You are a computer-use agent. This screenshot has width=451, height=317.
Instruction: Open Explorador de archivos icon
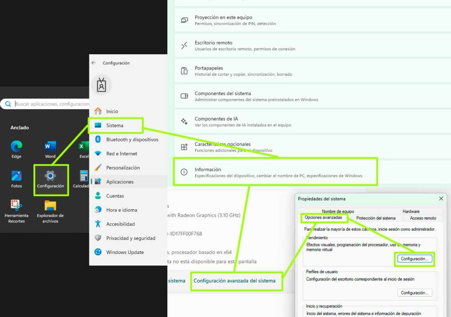[50, 206]
